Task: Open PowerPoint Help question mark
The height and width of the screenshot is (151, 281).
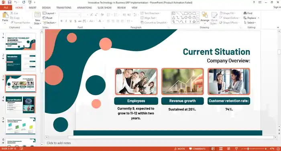Action: (254, 2)
